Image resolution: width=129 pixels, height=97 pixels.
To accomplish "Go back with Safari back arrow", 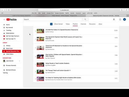I will pyautogui.click(x=2, y=10).
